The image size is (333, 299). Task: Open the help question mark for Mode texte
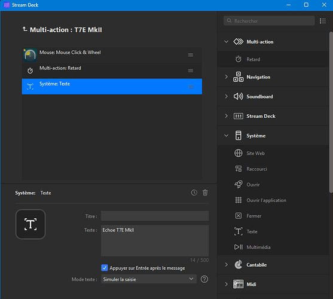click(x=204, y=279)
